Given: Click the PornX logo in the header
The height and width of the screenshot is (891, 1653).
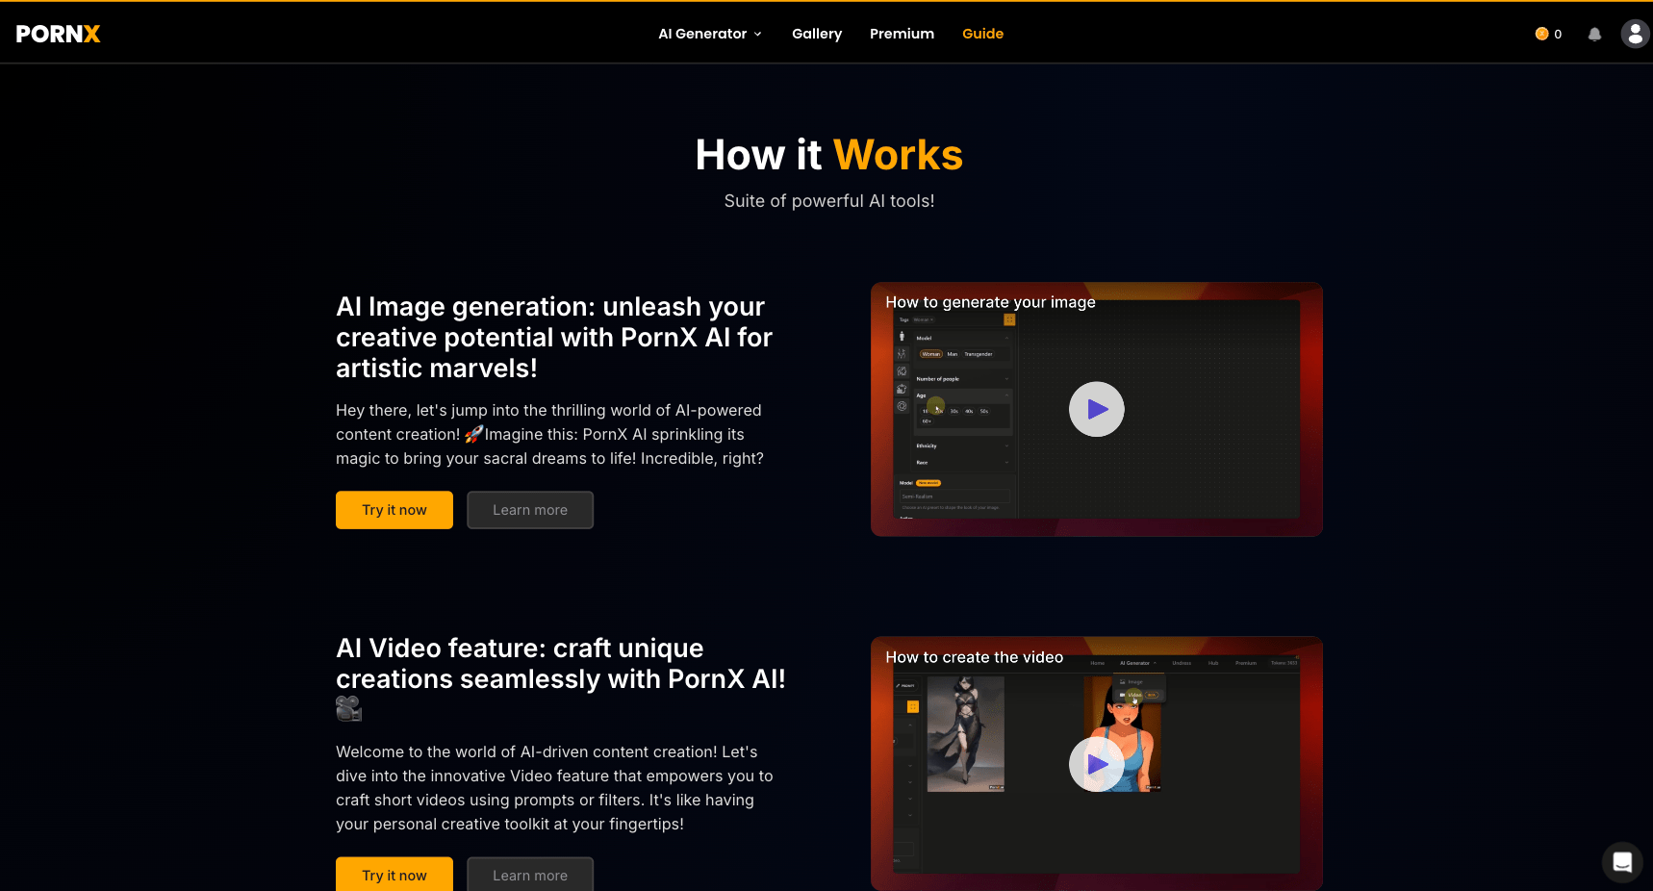Looking at the screenshot, I should click(x=58, y=34).
